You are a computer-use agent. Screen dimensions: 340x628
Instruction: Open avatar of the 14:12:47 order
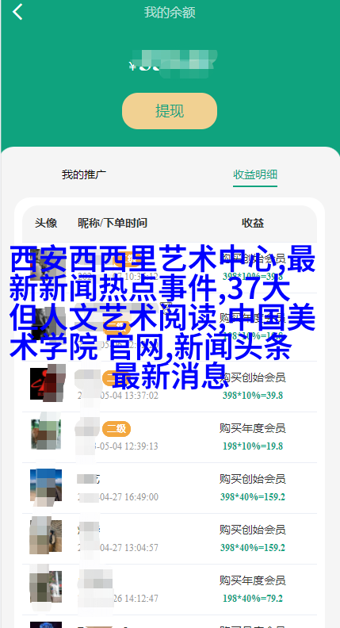pos(46,587)
